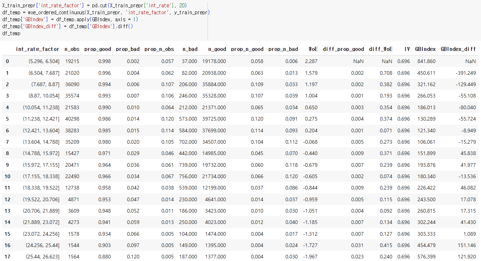
Task: Click the n_bad column header
Action: [190, 49]
